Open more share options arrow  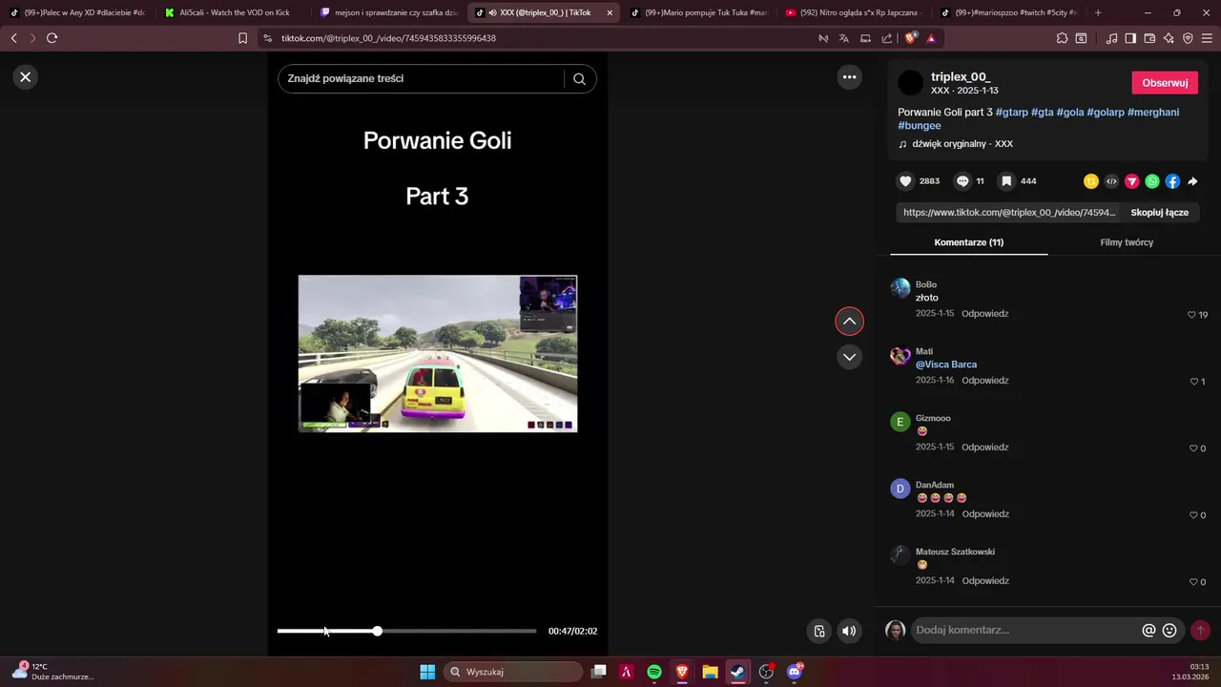(1192, 181)
